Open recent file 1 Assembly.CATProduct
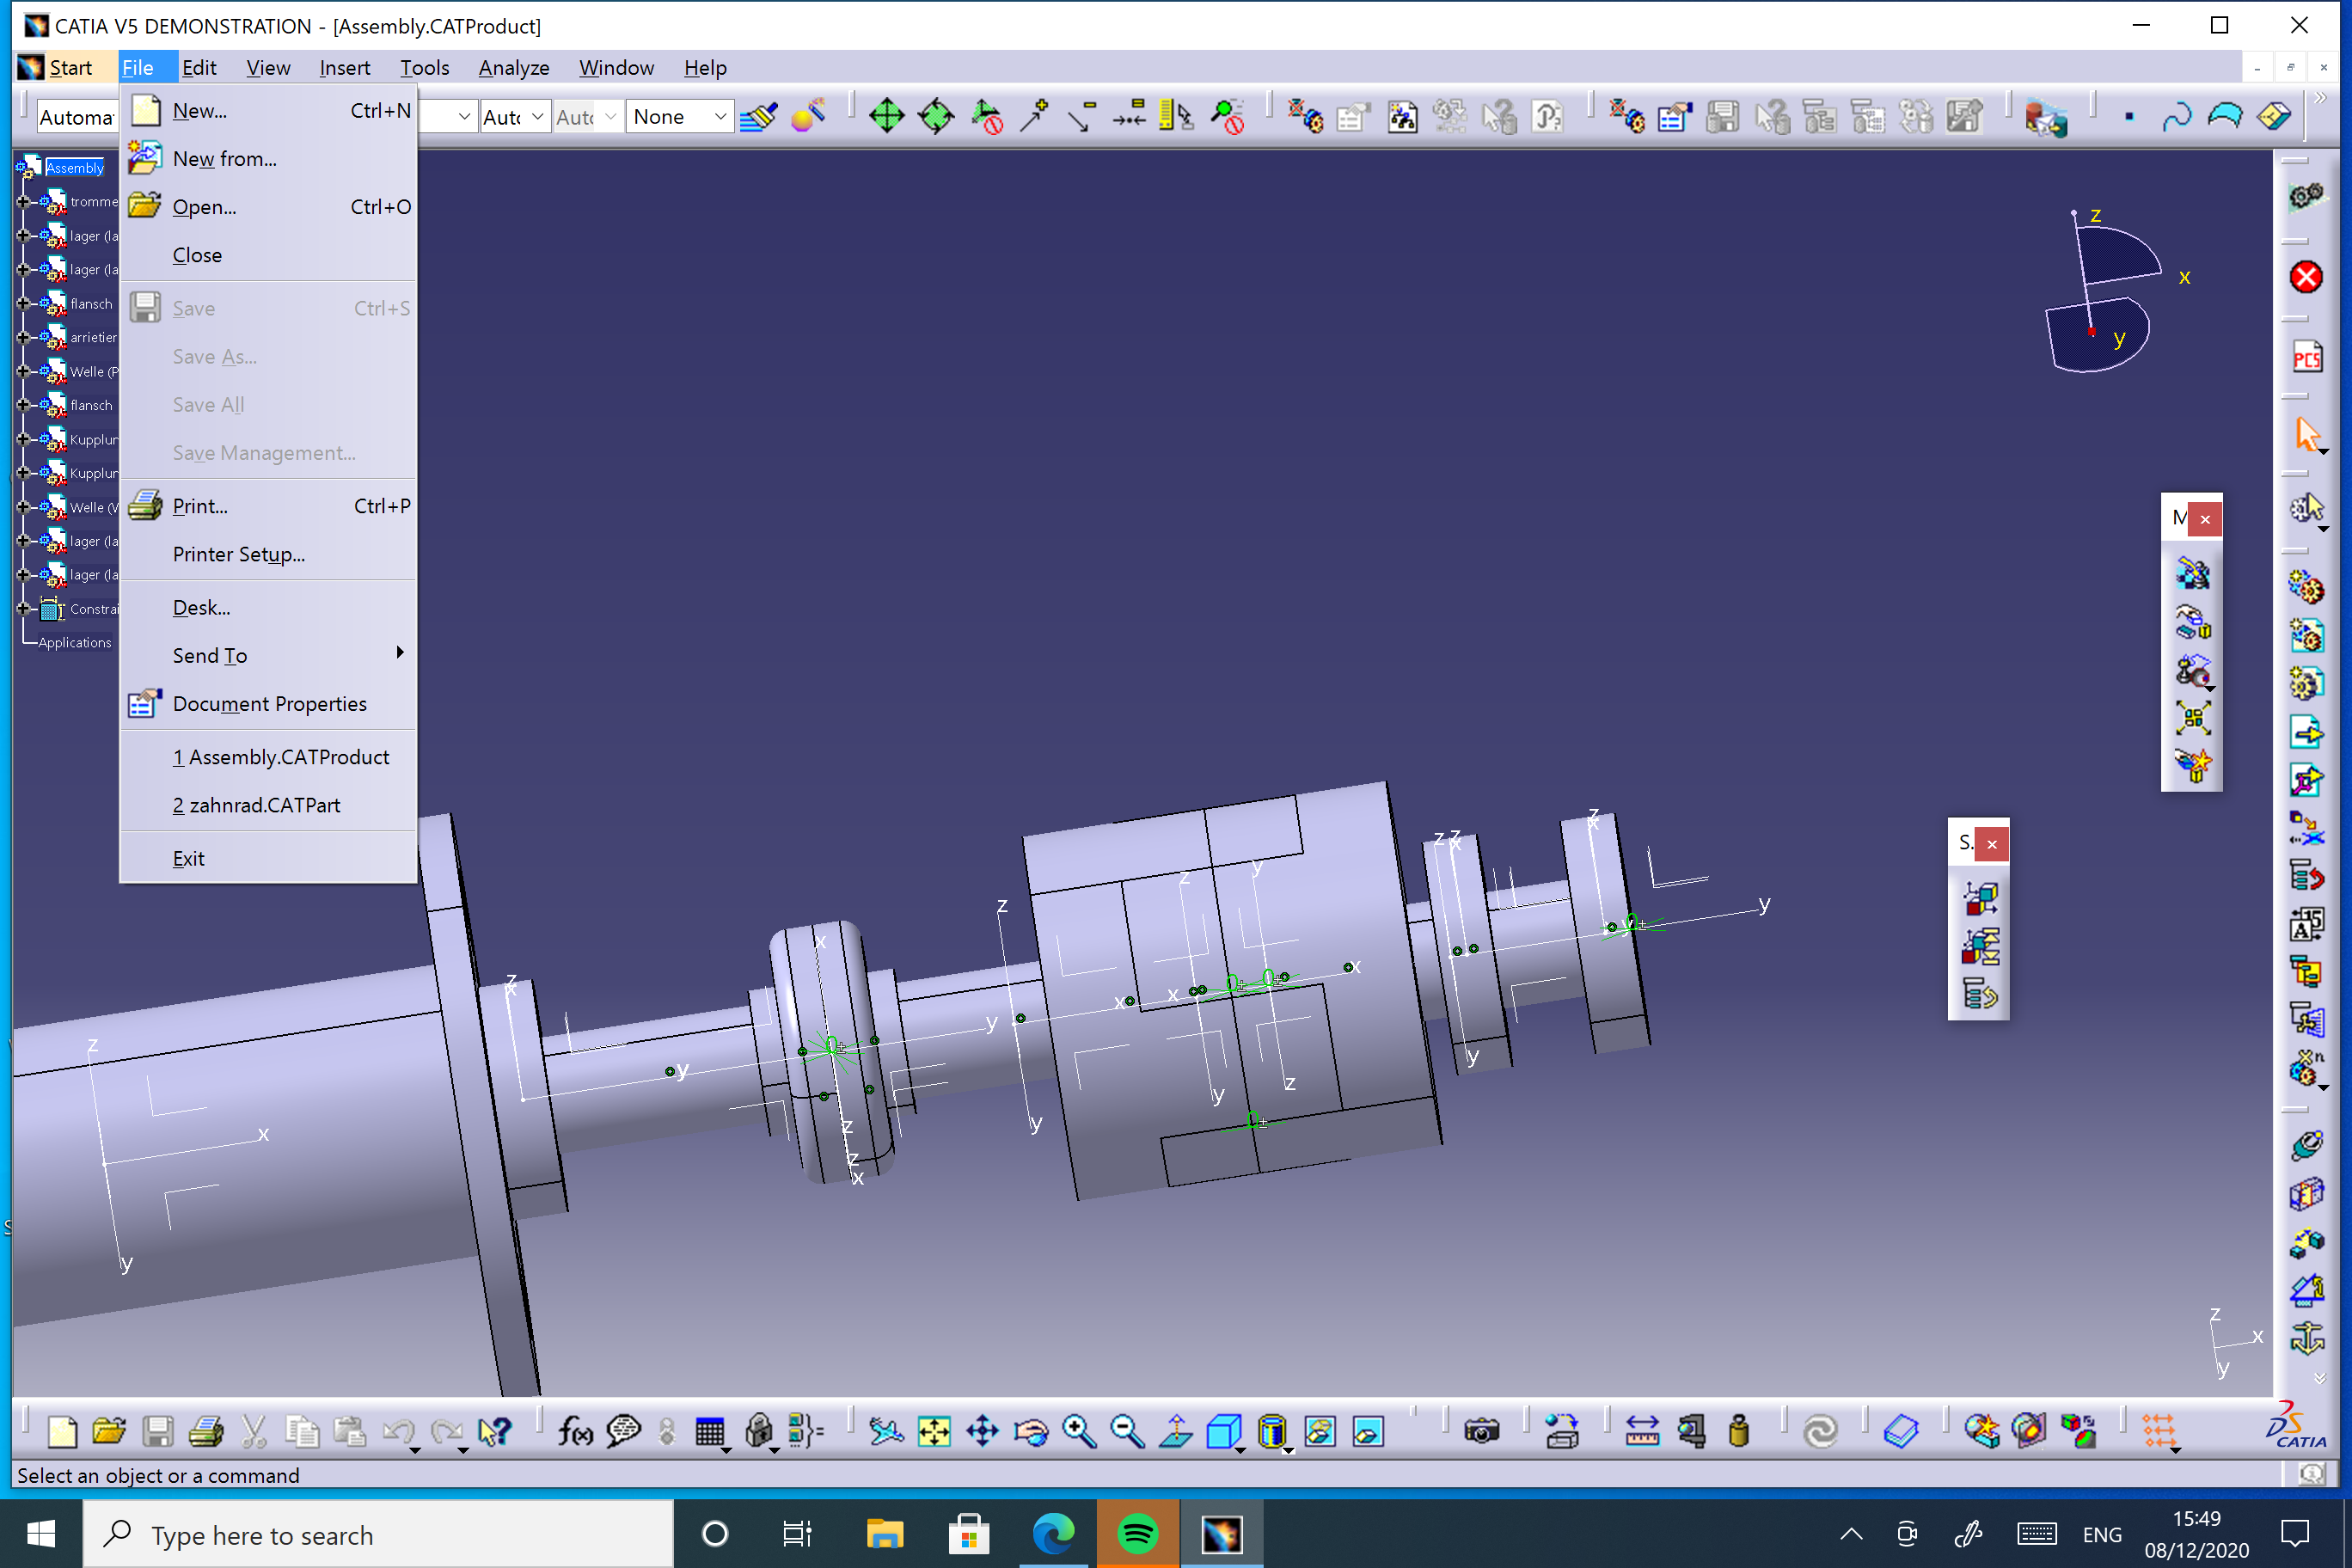Viewport: 2352px width, 1568px height. pyautogui.click(x=268, y=757)
